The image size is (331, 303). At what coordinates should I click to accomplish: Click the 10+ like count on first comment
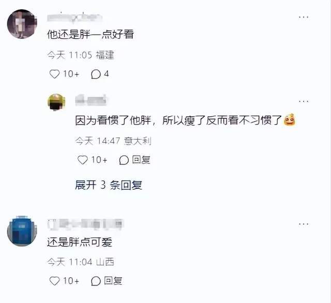(71, 74)
